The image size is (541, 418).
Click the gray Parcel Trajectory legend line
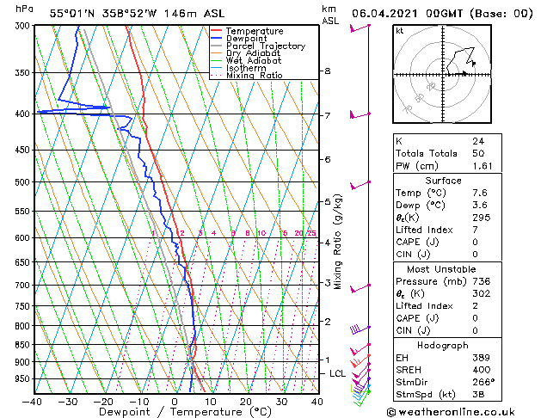(217, 46)
